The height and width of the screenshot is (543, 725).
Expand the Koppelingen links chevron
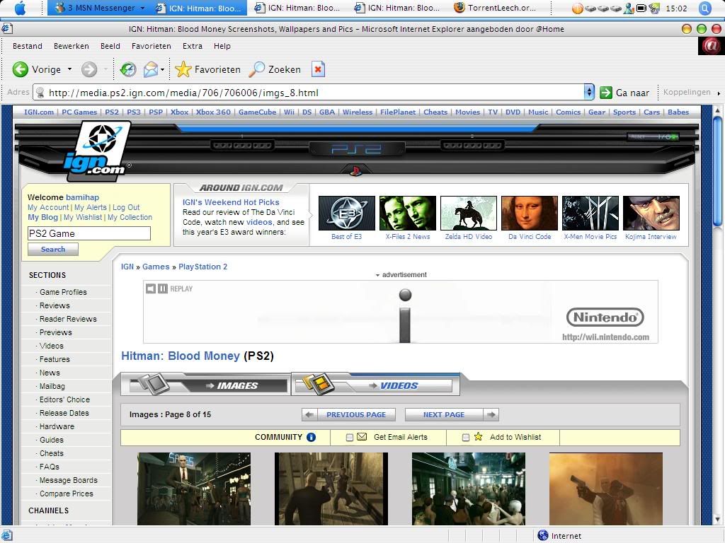[719, 93]
